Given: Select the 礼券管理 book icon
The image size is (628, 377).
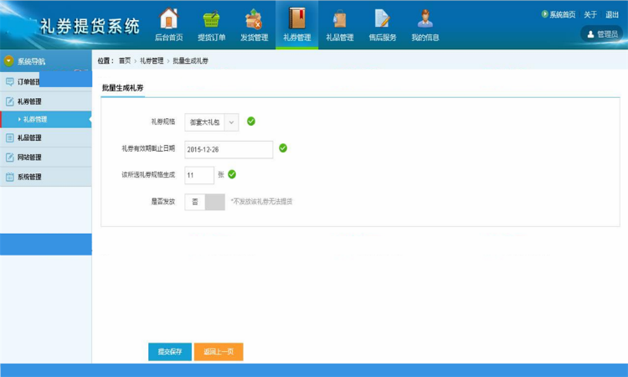Looking at the screenshot, I should point(296,20).
